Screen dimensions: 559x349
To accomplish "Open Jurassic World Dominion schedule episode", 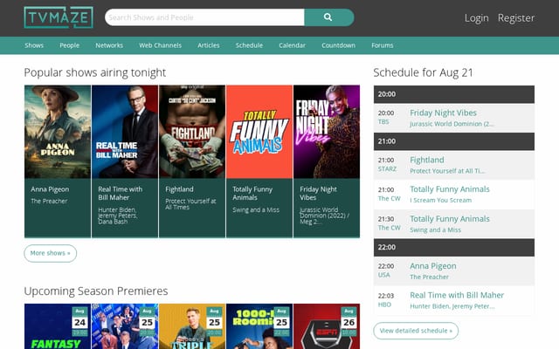I will [452, 124].
